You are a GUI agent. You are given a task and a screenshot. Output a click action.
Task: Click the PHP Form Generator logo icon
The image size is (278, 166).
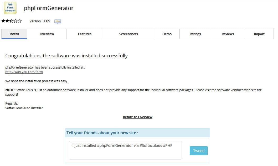(x=10, y=8)
